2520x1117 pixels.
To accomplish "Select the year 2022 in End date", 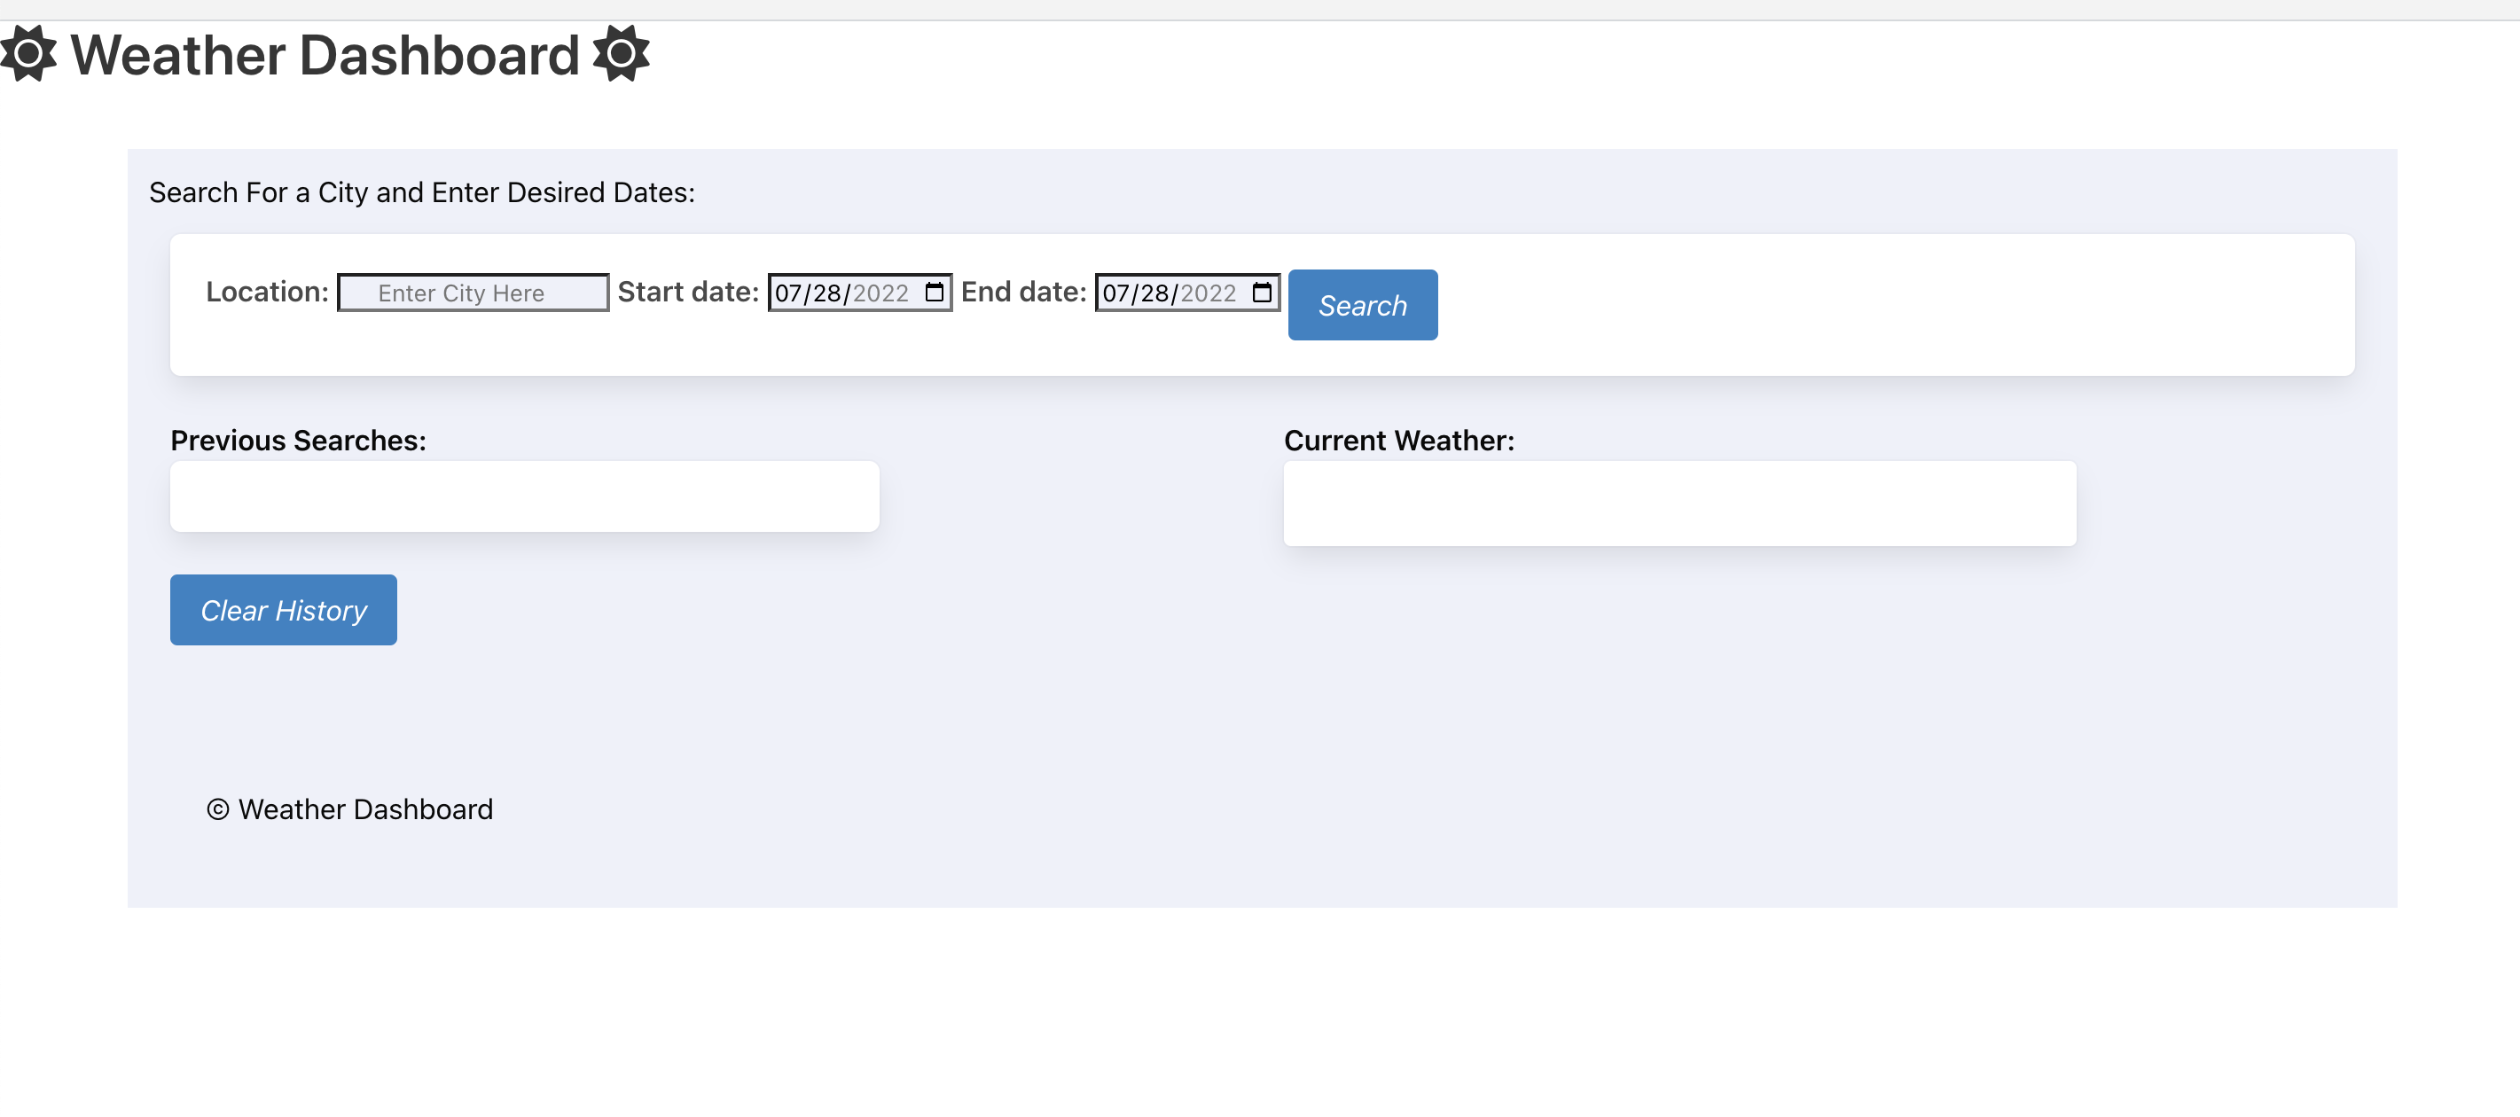I will click(x=1209, y=293).
